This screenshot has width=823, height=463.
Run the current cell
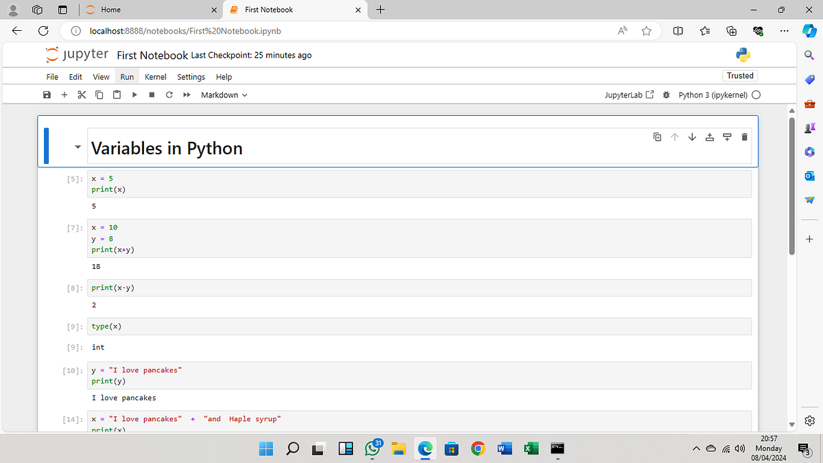pyautogui.click(x=134, y=95)
